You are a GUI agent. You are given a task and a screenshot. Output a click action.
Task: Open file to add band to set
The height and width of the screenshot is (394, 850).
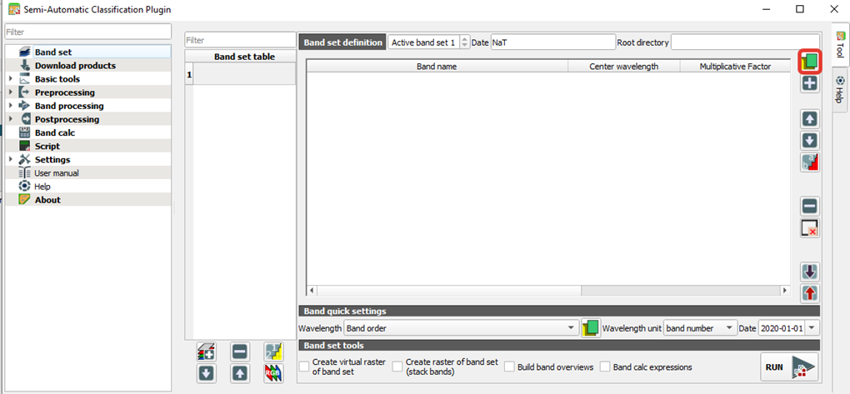click(x=810, y=62)
